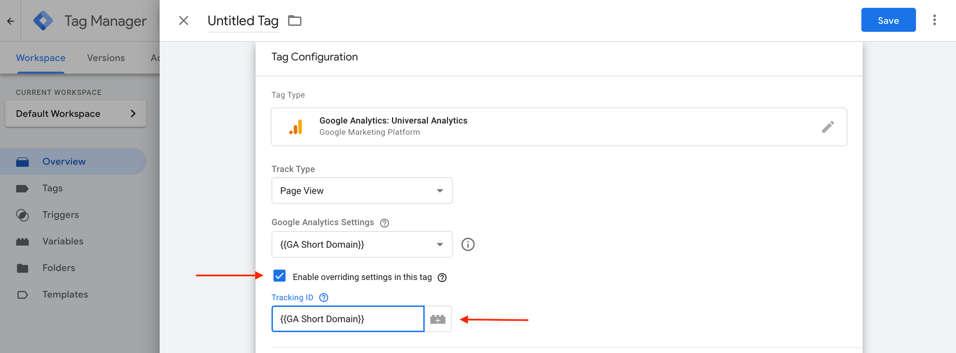Viewport: 956px width, 353px height.
Task: Click the Google Analytics bar chart icon
Action: [296, 127]
